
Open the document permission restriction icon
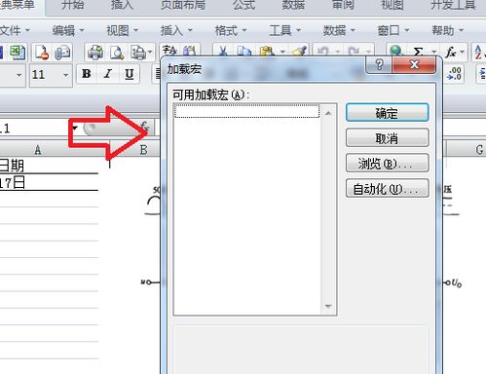42,53
